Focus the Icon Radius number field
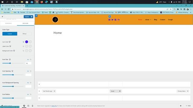Screen dimensions: 193x108 tap(28, 98)
